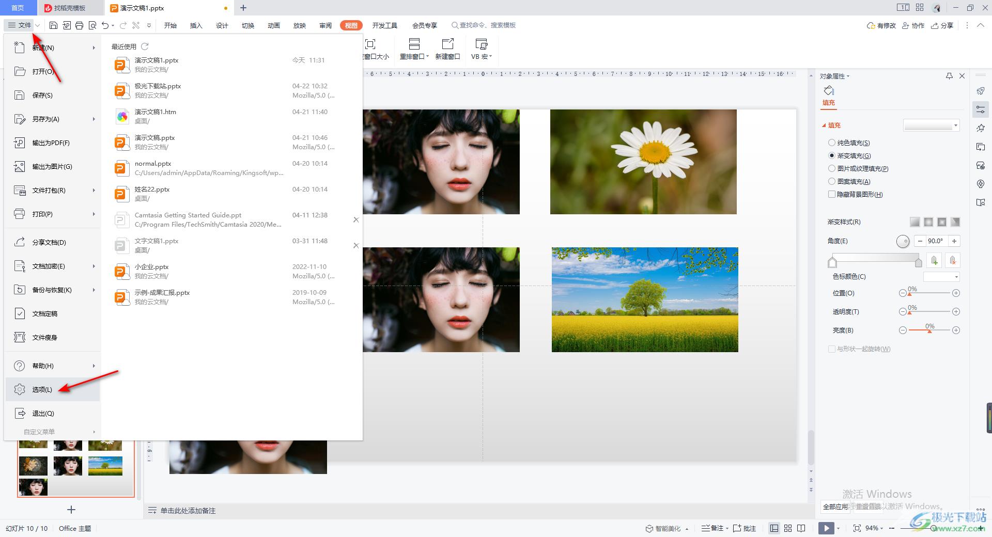
Task: Click the 分享 share button
Action: click(942, 25)
